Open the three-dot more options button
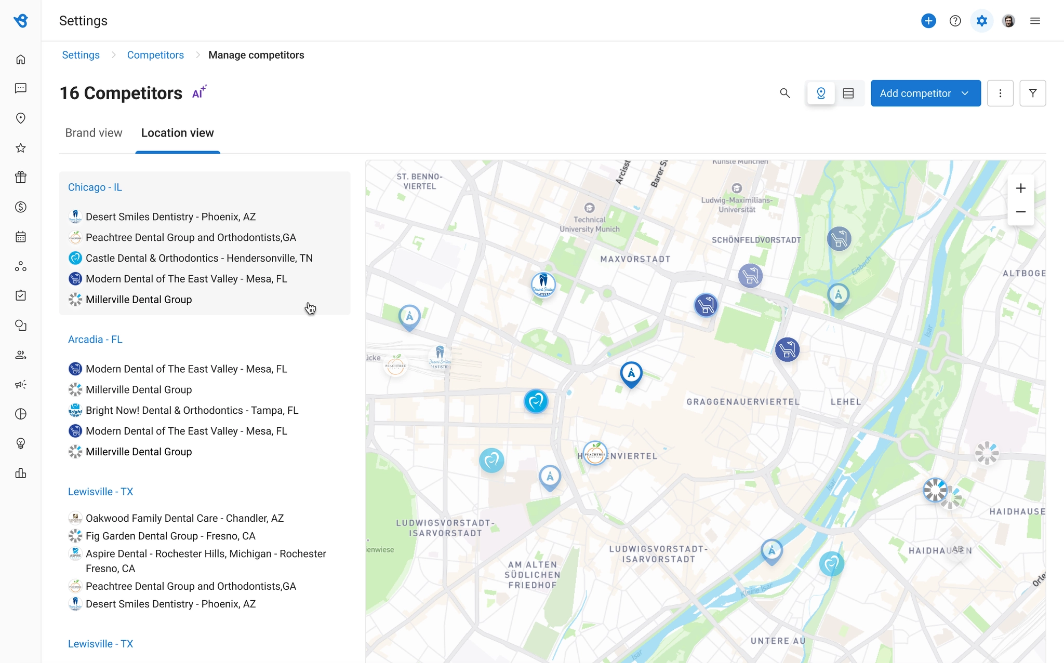This screenshot has height=663, width=1064. (x=1000, y=93)
